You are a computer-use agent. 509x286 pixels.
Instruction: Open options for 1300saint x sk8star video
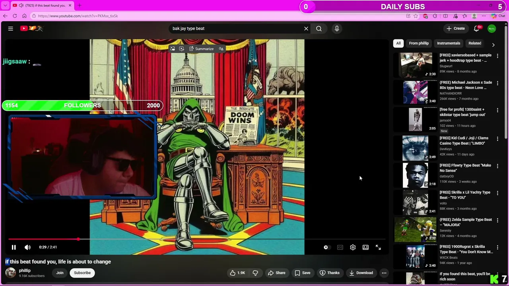pyautogui.click(x=497, y=110)
